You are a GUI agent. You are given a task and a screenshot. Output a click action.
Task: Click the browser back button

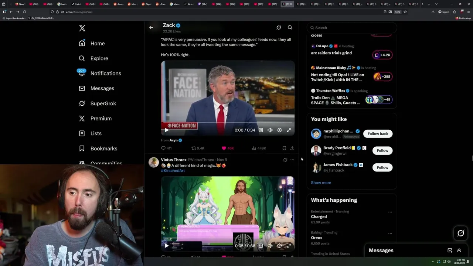tap(11, 12)
